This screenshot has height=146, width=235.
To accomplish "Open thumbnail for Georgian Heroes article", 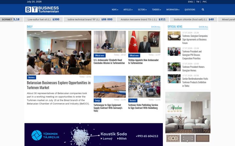I will [x=174, y=67].
